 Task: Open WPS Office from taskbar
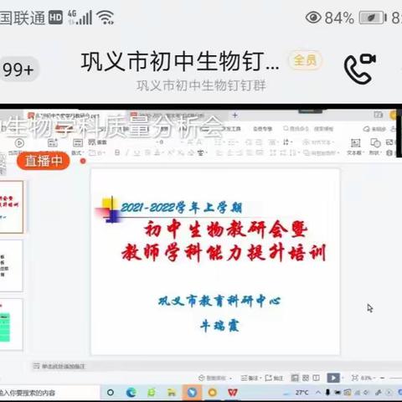click(x=233, y=393)
